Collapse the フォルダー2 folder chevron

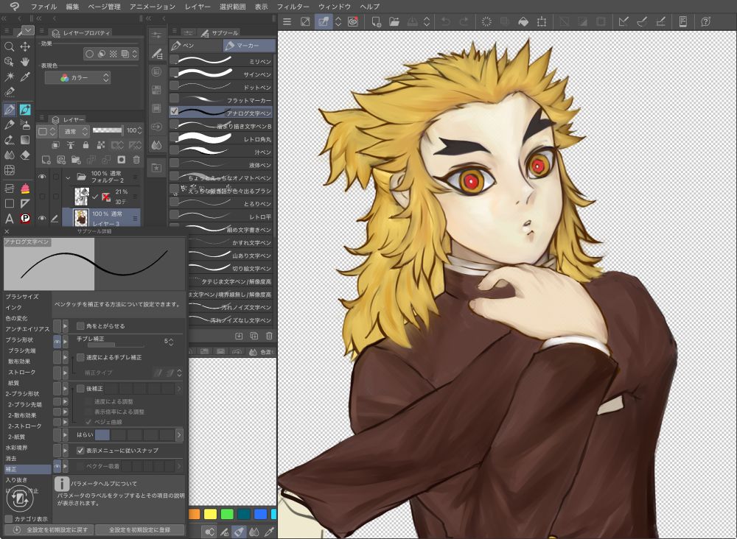coord(68,177)
